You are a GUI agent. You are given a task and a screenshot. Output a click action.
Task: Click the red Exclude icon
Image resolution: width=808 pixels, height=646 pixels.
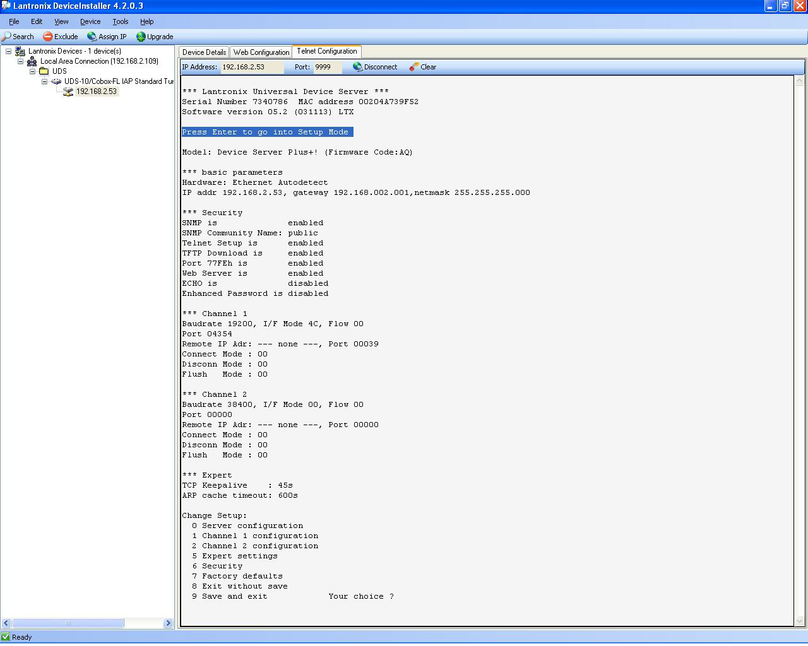point(47,37)
